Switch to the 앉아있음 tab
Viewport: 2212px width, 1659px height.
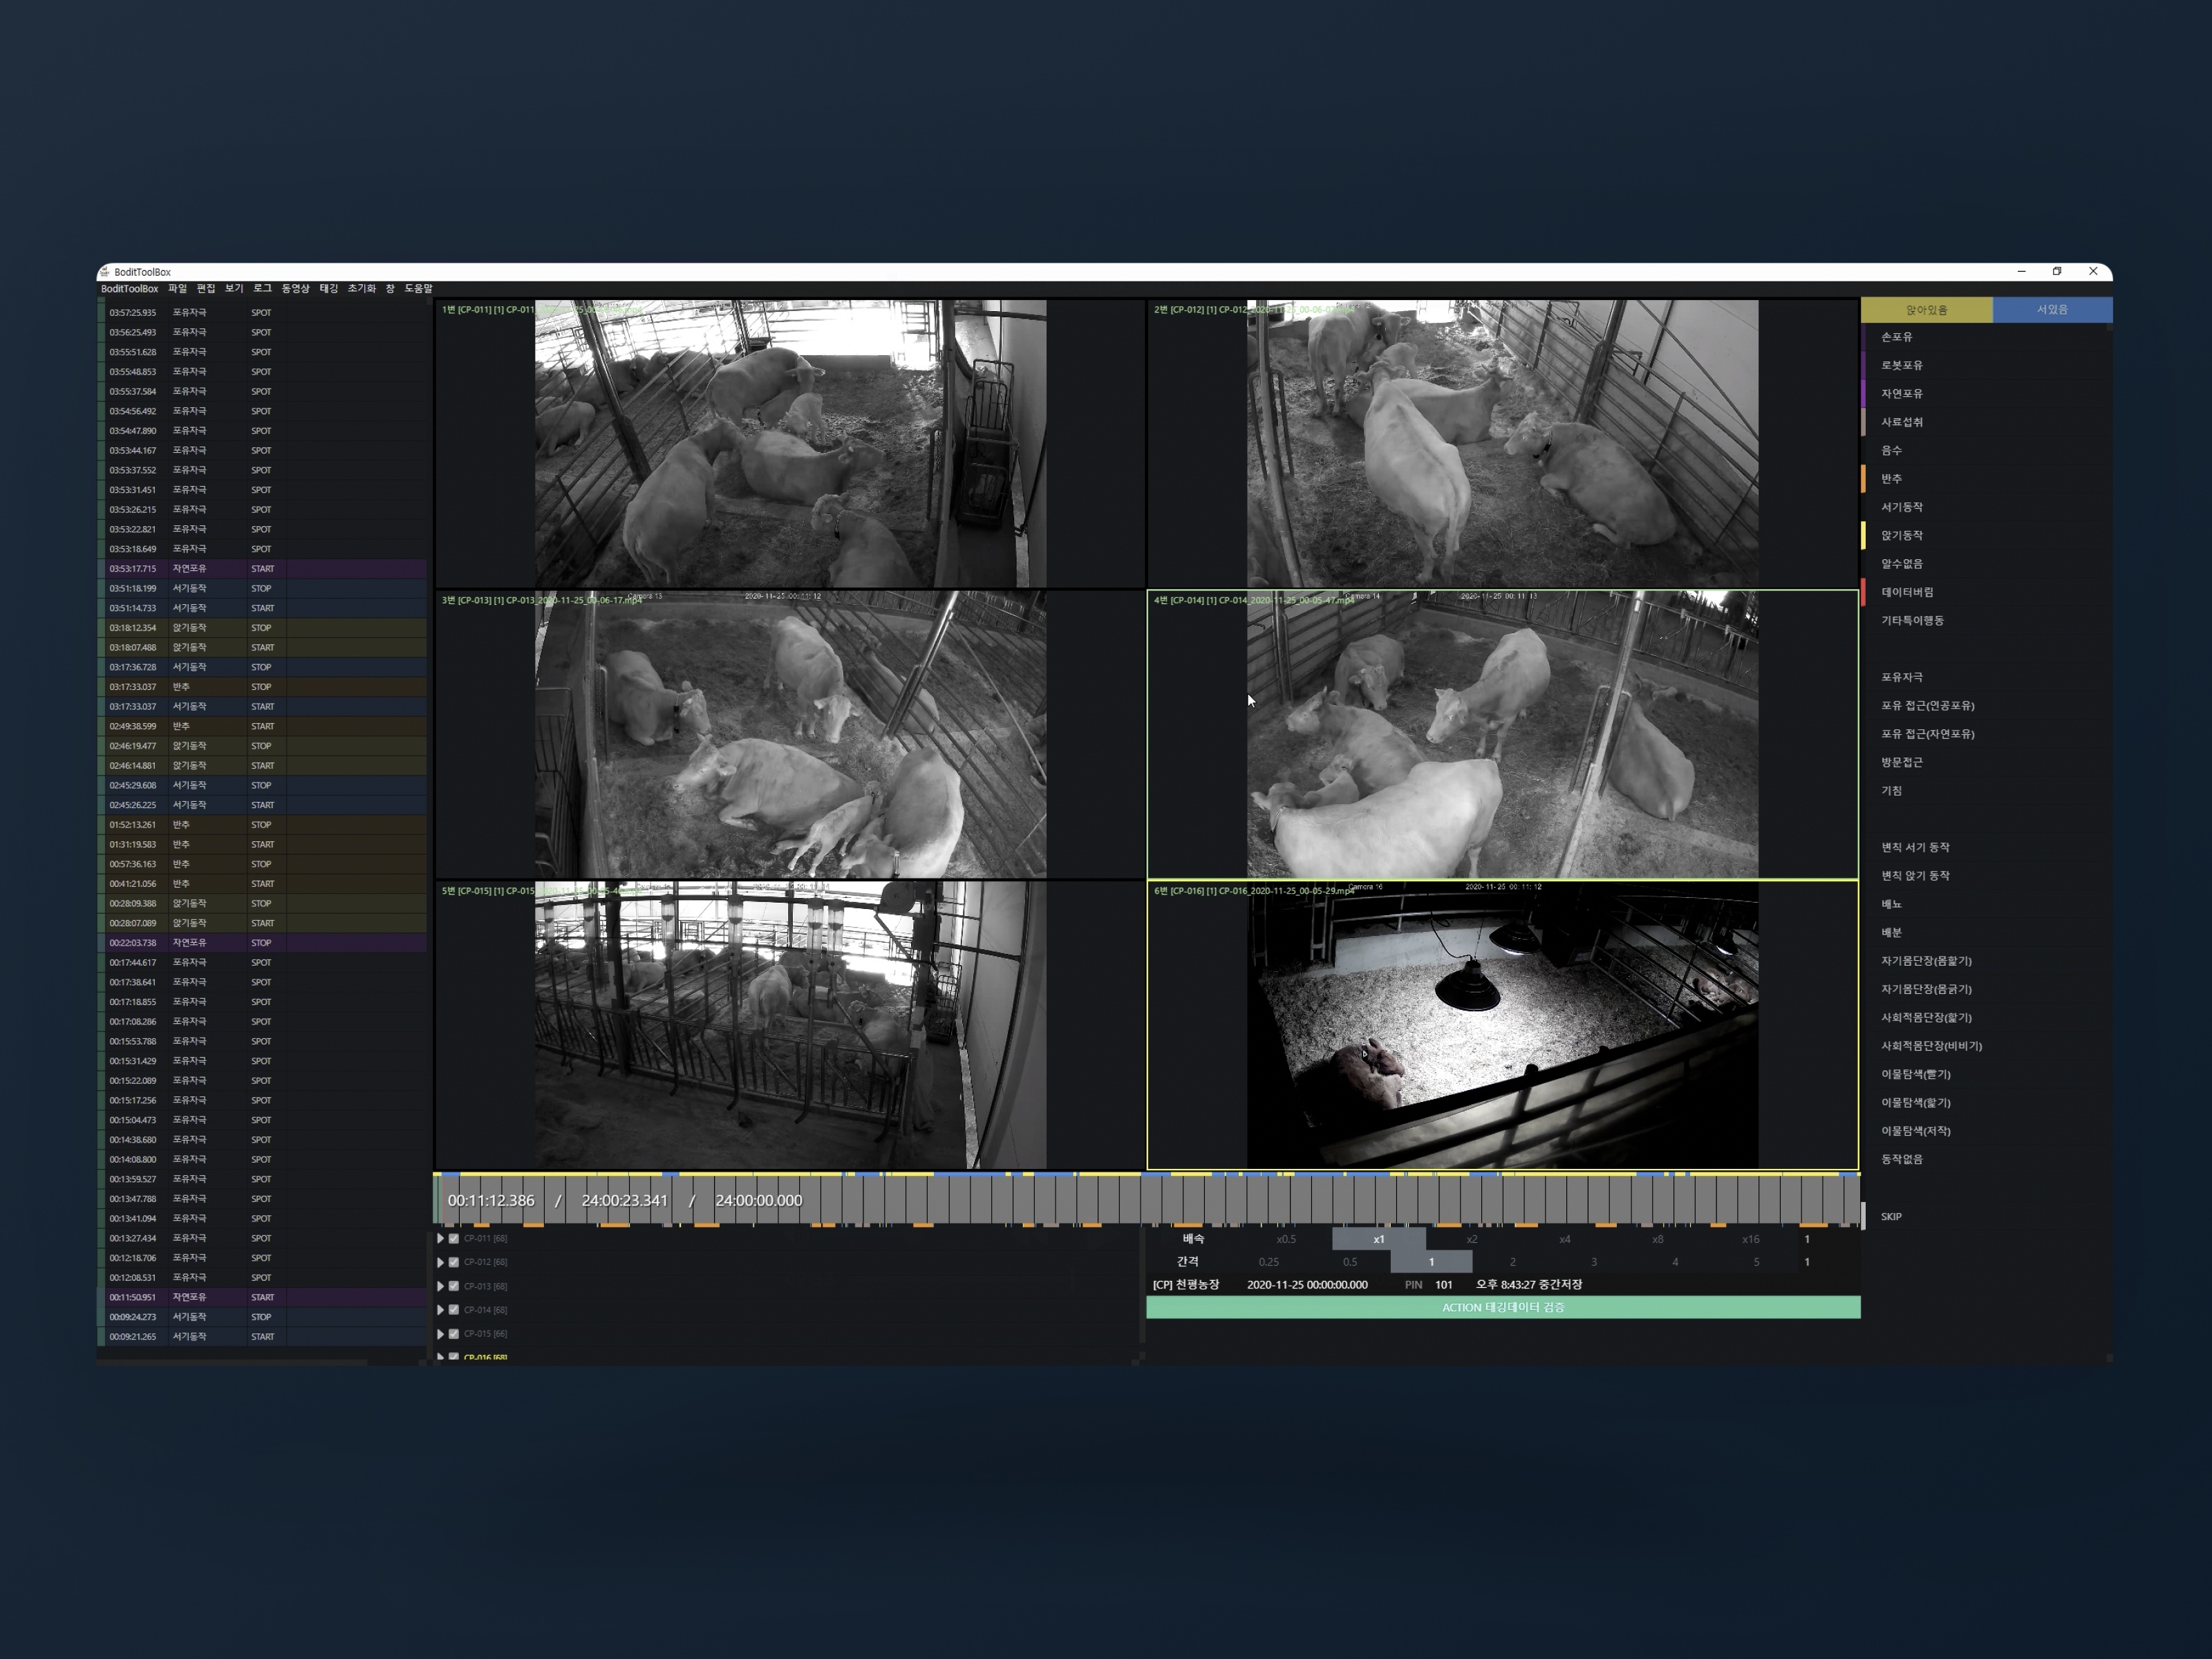(x=1926, y=310)
